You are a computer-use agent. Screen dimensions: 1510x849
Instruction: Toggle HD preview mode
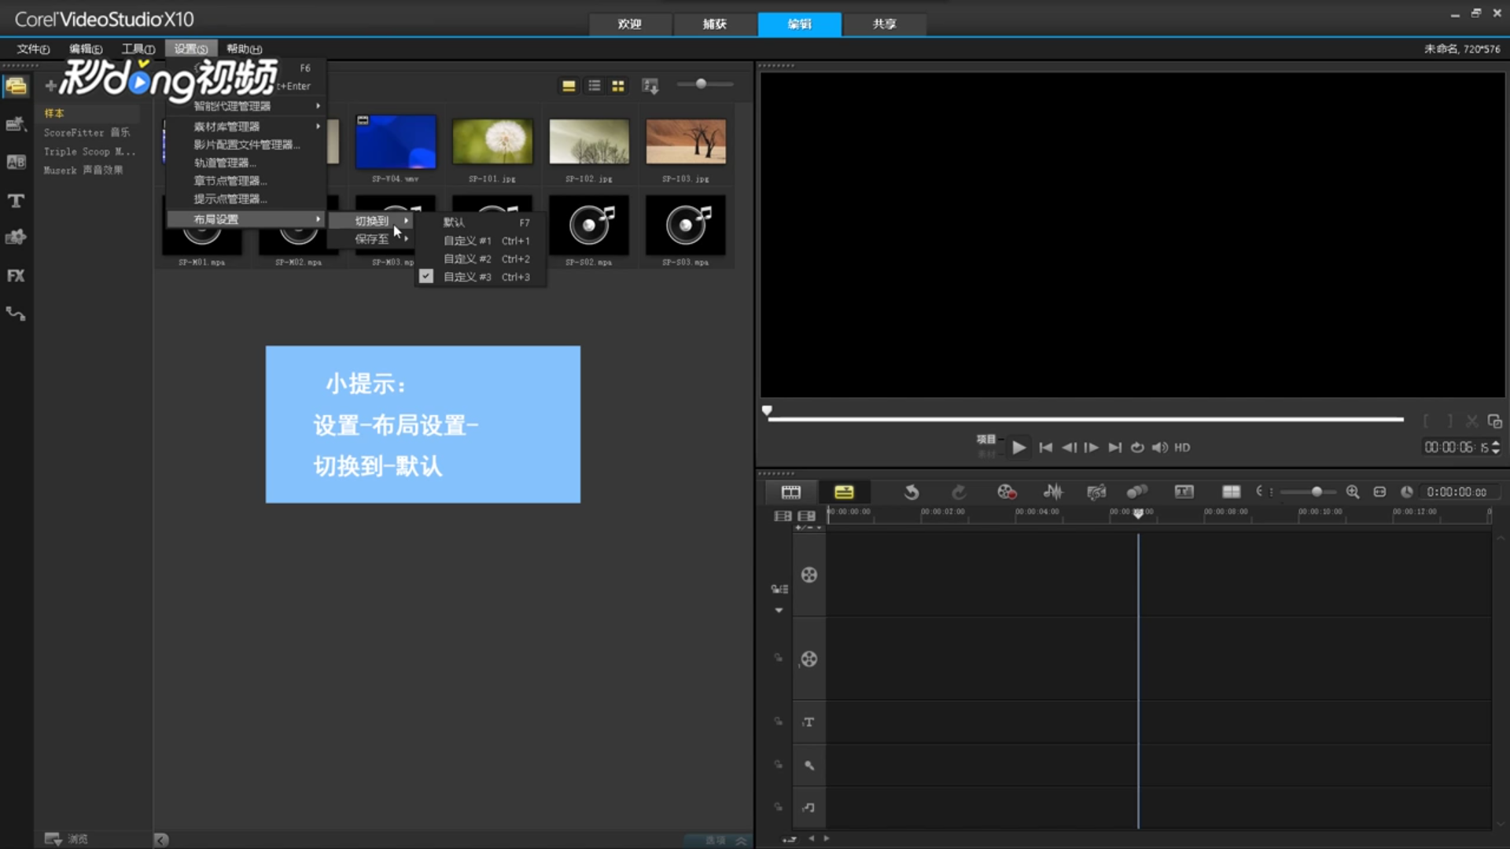coord(1182,447)
